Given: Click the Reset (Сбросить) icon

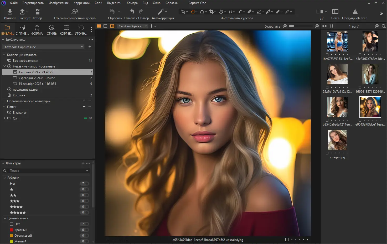Looking at the screenshot, I should point(112,12).
